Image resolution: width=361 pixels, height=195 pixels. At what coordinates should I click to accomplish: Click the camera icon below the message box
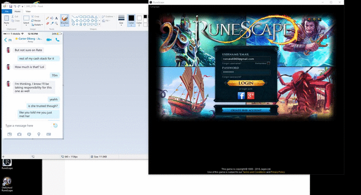pos(19,134)
